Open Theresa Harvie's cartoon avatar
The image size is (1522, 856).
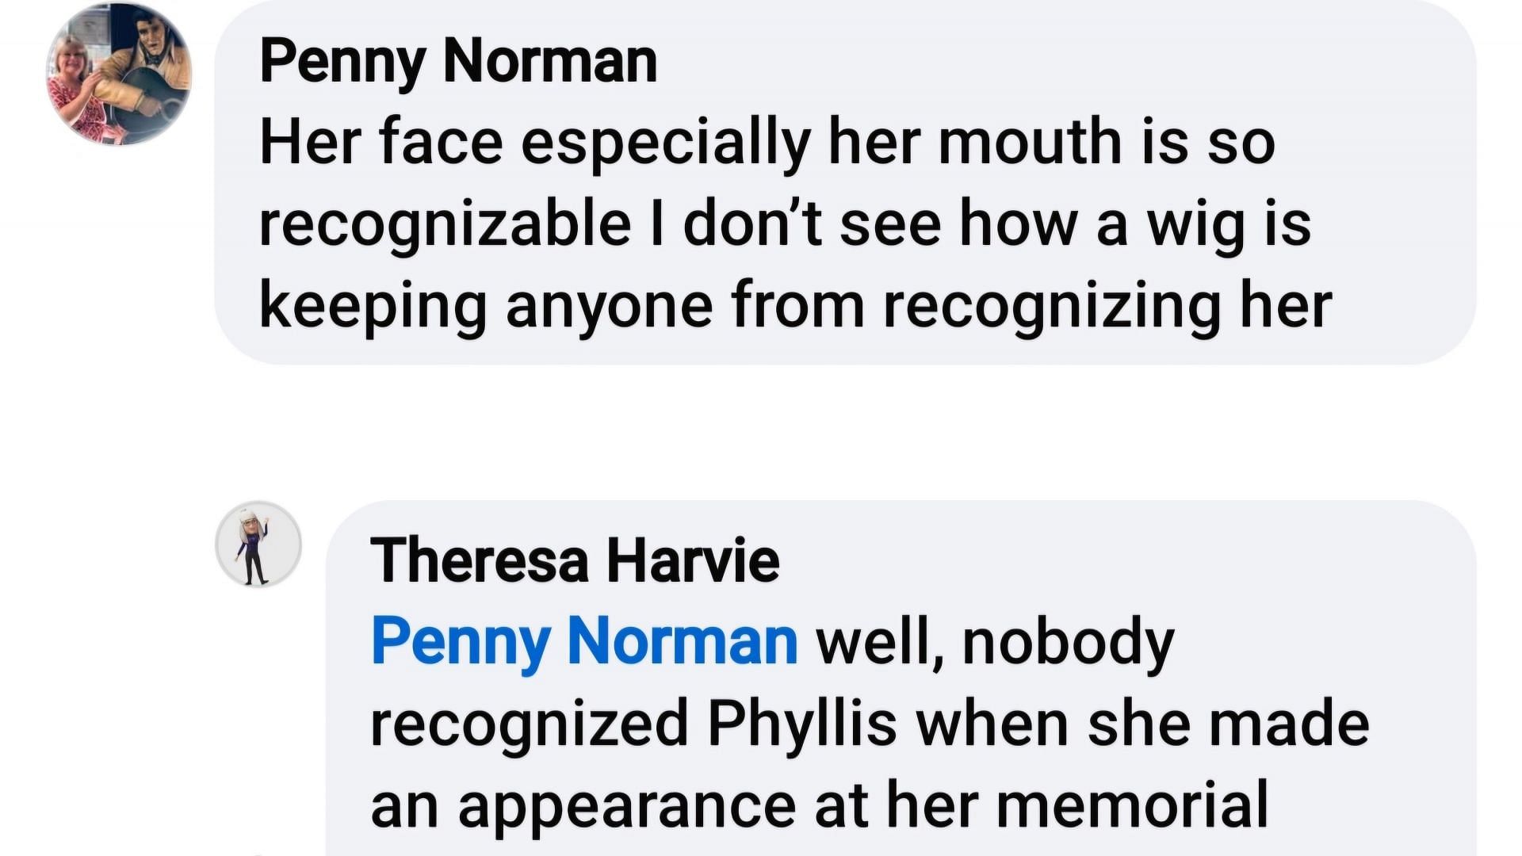(258, 545)
